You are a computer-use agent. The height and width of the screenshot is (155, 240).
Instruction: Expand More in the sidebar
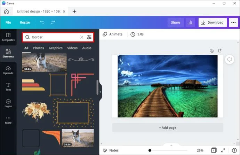[x=8, y=120]
